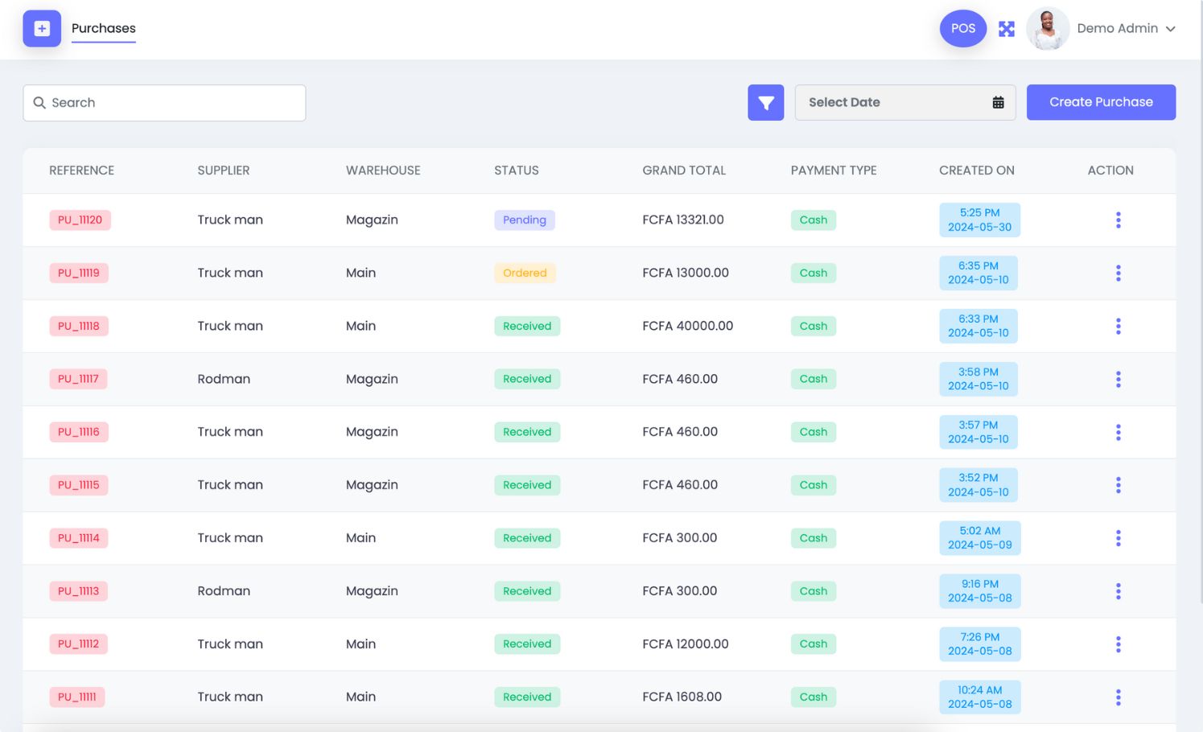The image size is (1203, 732).
Task: Click the search magnifier icon
Action: [39, 102]
